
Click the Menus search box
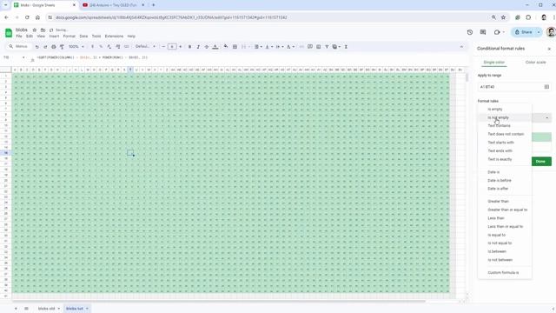pos(18,46)
